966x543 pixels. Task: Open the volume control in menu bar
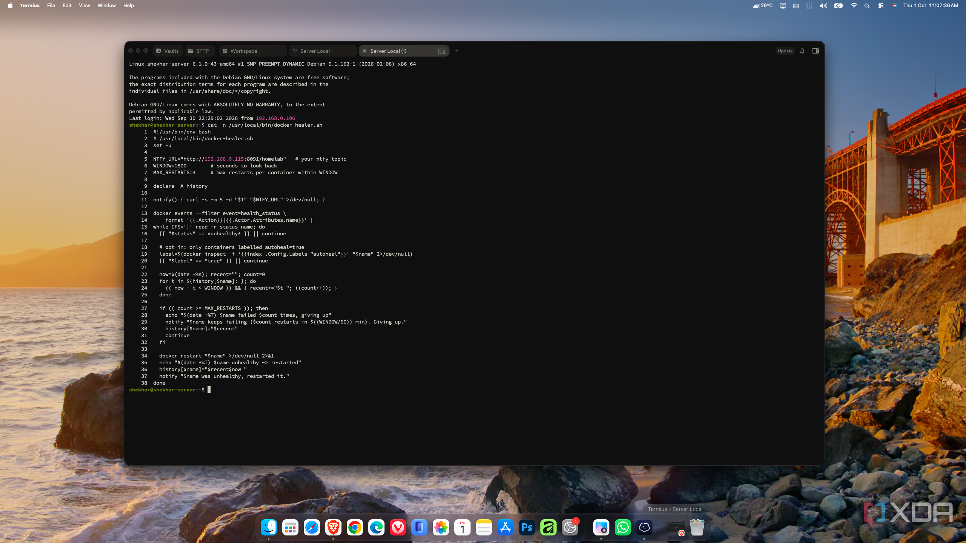(823, 5)
